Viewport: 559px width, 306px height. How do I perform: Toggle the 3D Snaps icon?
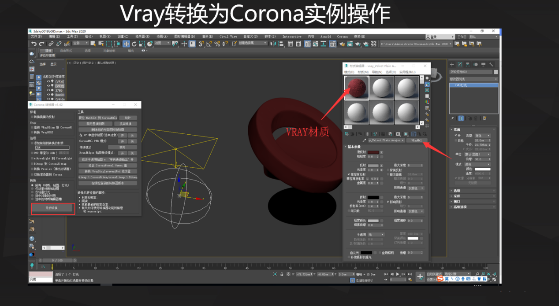[201, 44]
